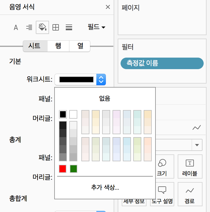Pick the red custom color swatch
210x212 pixels.
(63, 169)
